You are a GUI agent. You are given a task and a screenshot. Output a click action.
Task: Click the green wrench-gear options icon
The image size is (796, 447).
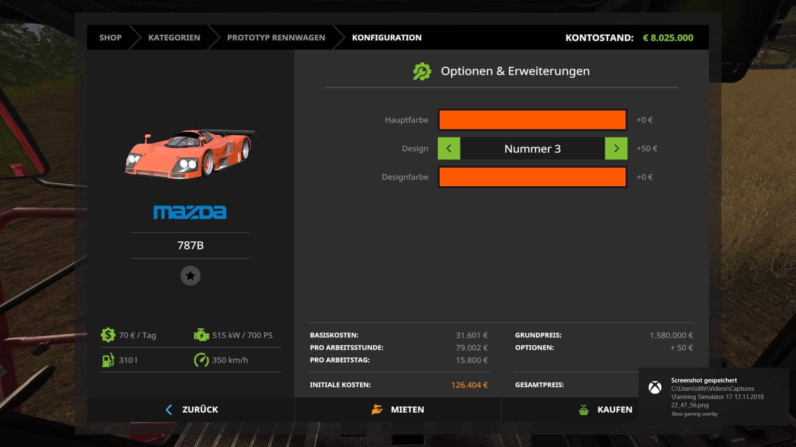pos(422,71)
